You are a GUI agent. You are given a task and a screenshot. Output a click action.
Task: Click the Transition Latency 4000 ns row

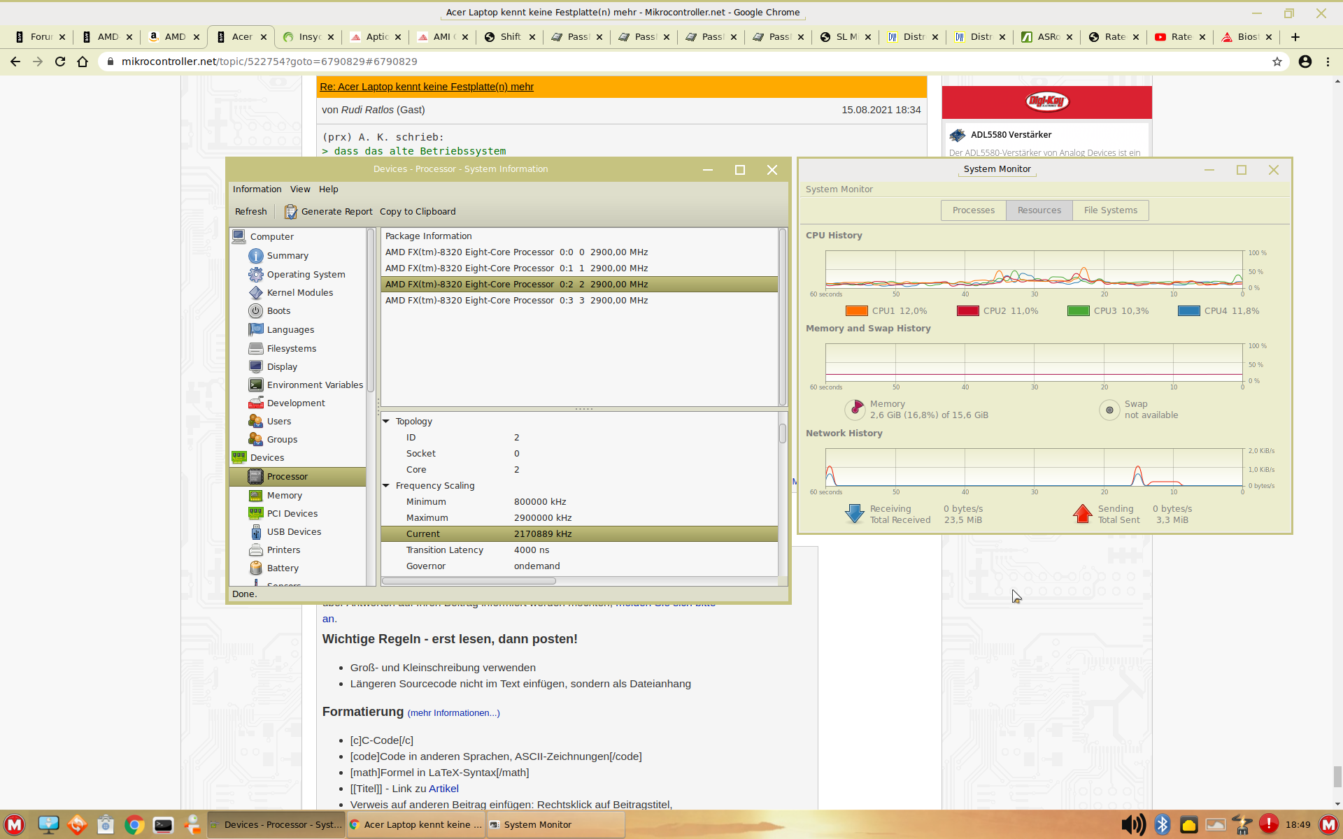coord(579,550)
